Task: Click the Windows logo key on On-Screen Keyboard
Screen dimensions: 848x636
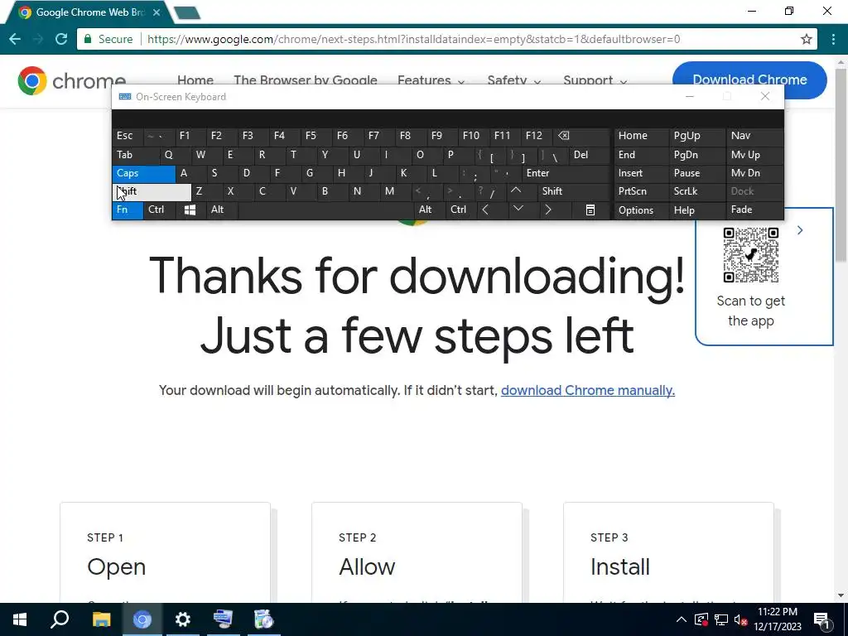Action: point(190,210)
